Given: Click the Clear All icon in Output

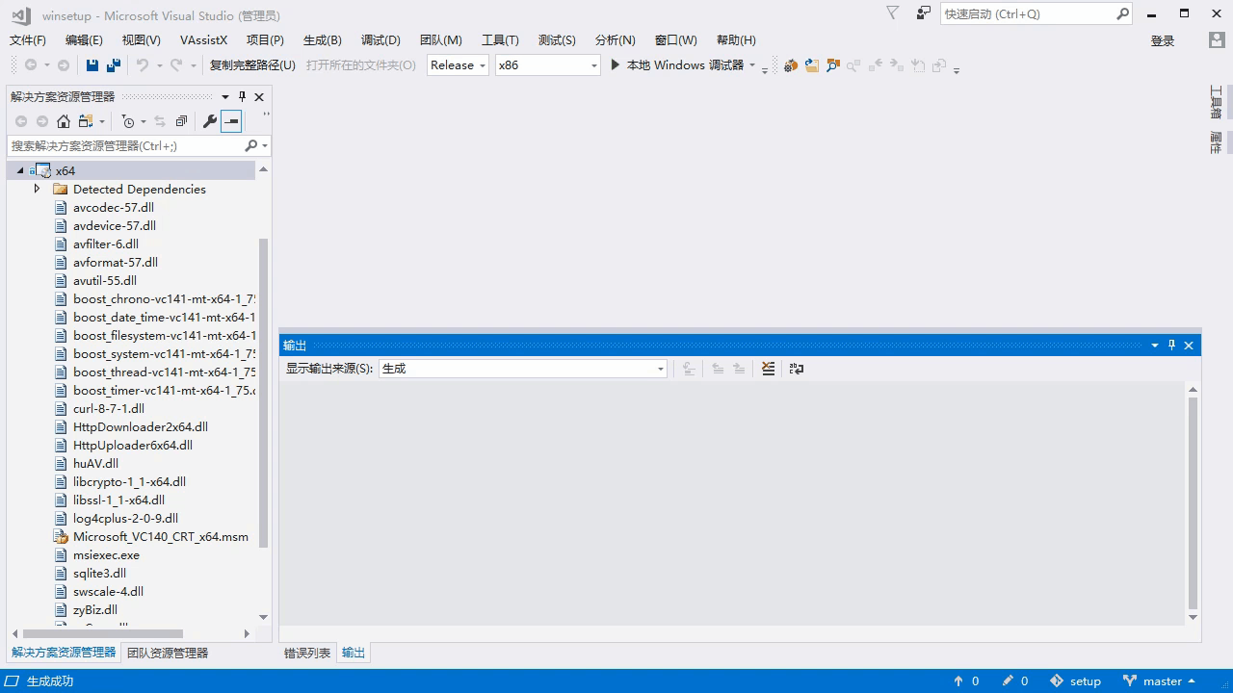Looking at the screenshot, I should click(768, 369).
